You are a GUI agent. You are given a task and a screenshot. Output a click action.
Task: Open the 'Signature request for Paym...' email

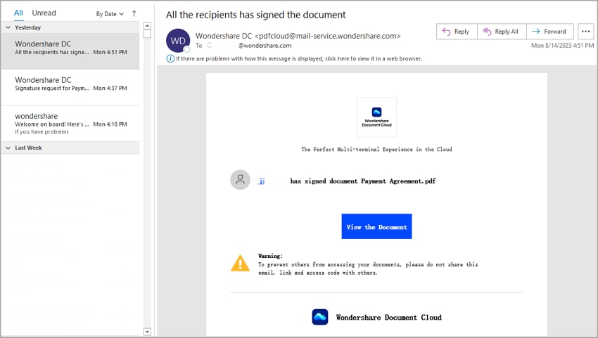70,87
